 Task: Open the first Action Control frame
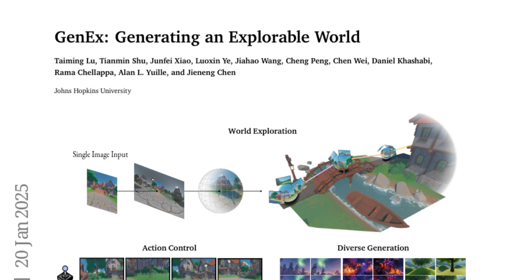pyautogui.click(x=102, y=269)
